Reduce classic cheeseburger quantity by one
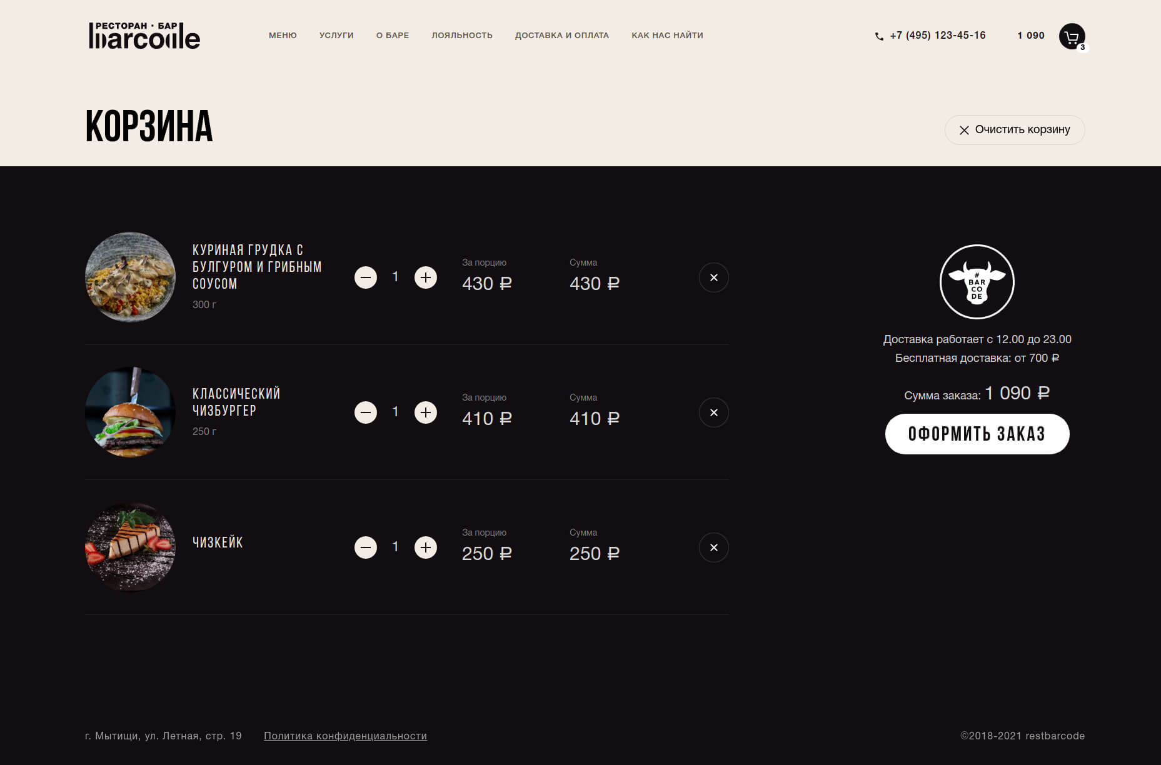Viewport: 1161px width, 765px height. [x=366, y=412]
